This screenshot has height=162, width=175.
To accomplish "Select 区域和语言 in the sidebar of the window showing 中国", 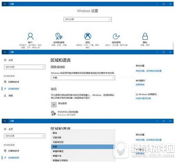I will coord(12,89).
